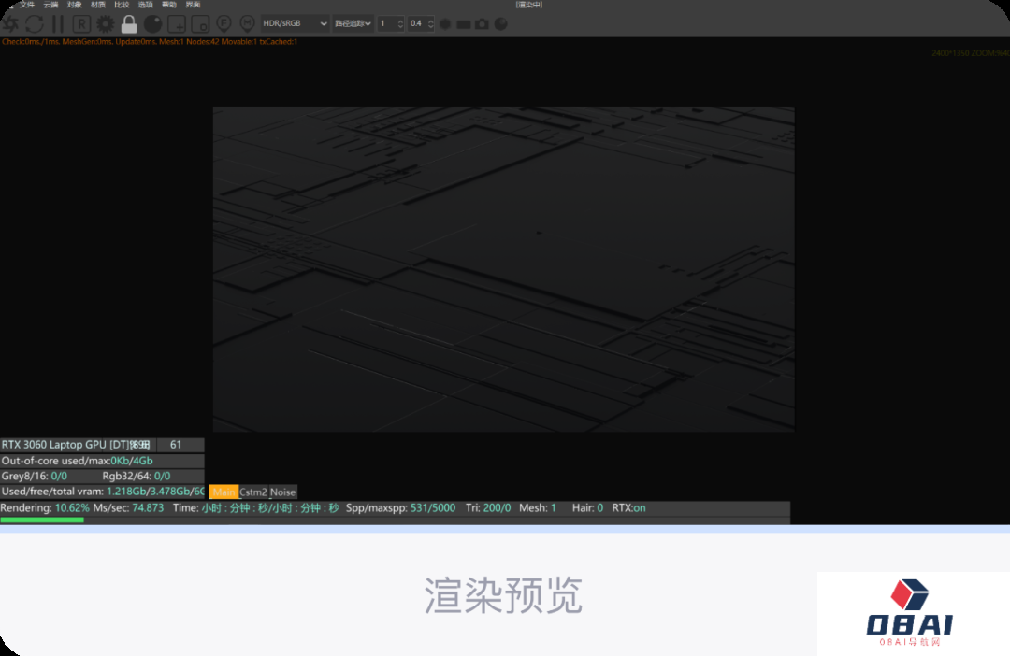This screenshot has width=1010, height=656.
Task: Toggle the resolution lock padlock icon
Action: tap(129, 23)
